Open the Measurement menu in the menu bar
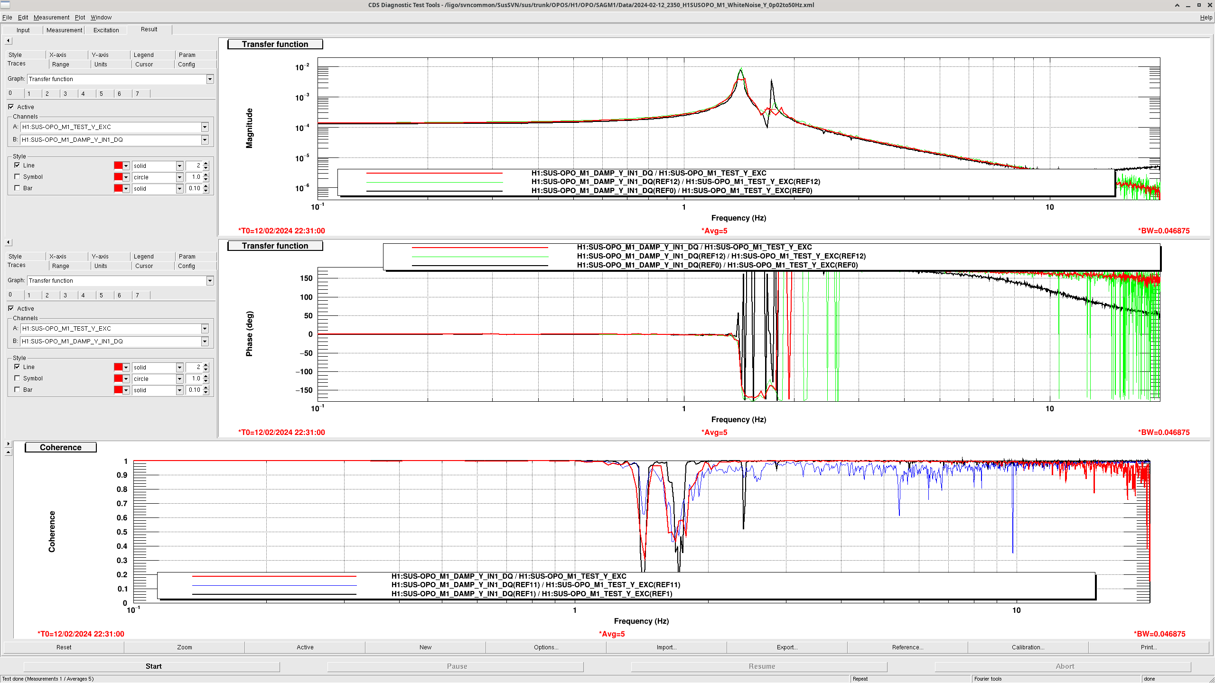Screen dimensions: 1215x683 click(51, 18)
